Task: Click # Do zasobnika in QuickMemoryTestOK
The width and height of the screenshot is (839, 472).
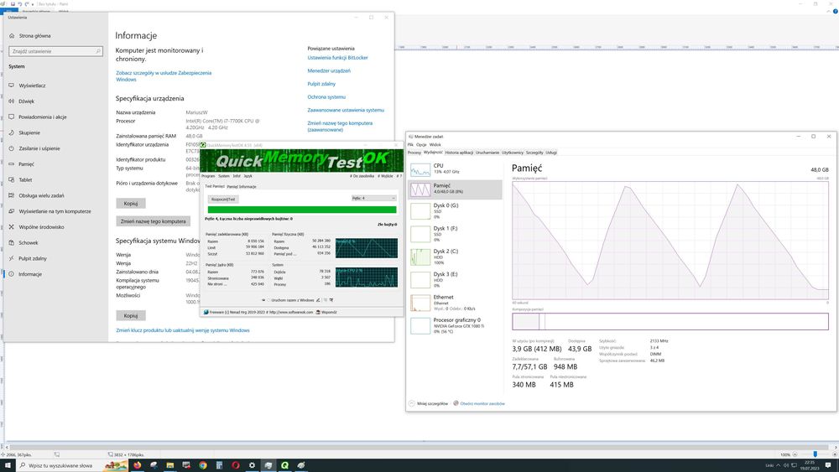Action: 362,176
